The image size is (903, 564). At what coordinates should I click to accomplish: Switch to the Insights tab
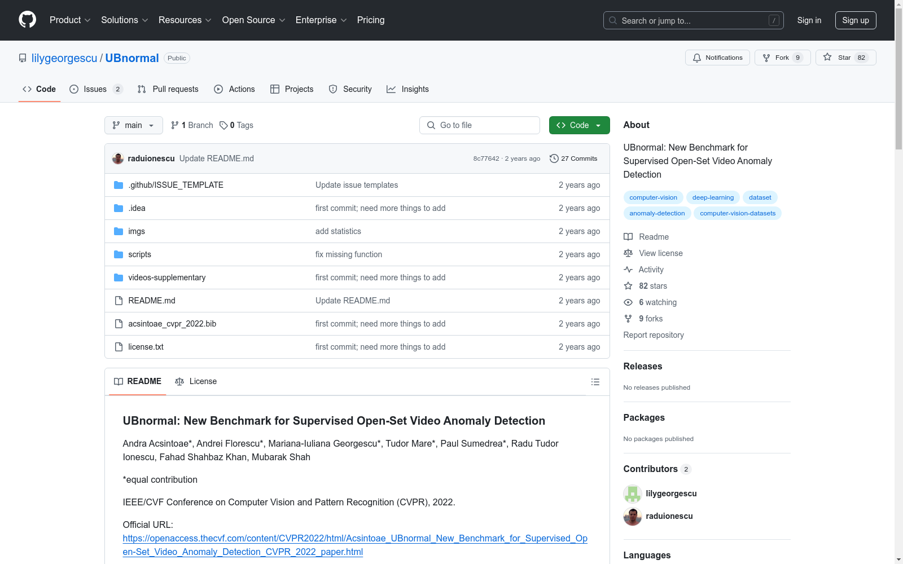[x=408, y=89]
